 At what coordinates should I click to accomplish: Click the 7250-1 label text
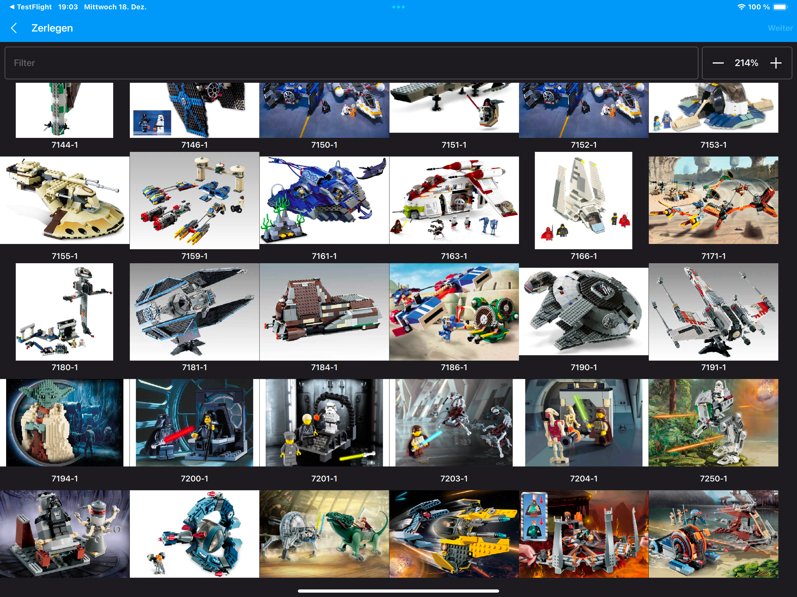pyautogui.click(x=713, y=479)
